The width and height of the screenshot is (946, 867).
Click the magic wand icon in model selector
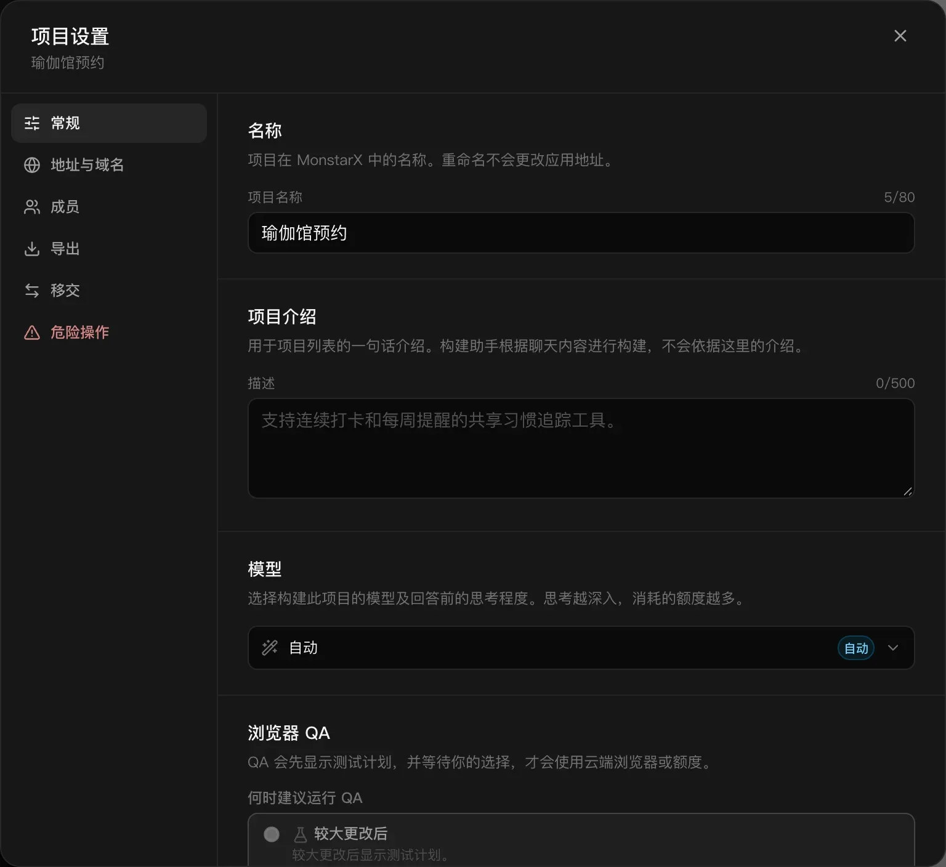pos(270,648)
